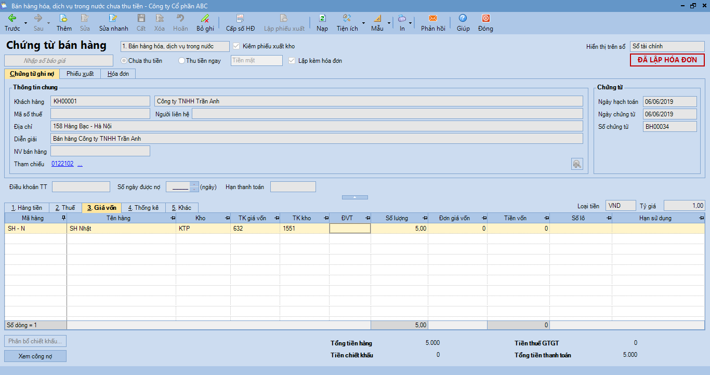Toggle Lập kèm hóa đơn checkbox
Screen dimensions: 710x375
[x=292, y=61]
